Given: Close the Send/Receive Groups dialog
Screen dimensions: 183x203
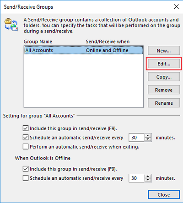Looking at the screenshot, I should pos(164,195).
